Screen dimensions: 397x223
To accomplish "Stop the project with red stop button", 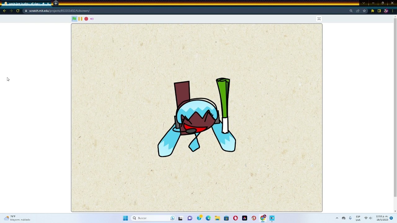I will [x=86, y=19].
